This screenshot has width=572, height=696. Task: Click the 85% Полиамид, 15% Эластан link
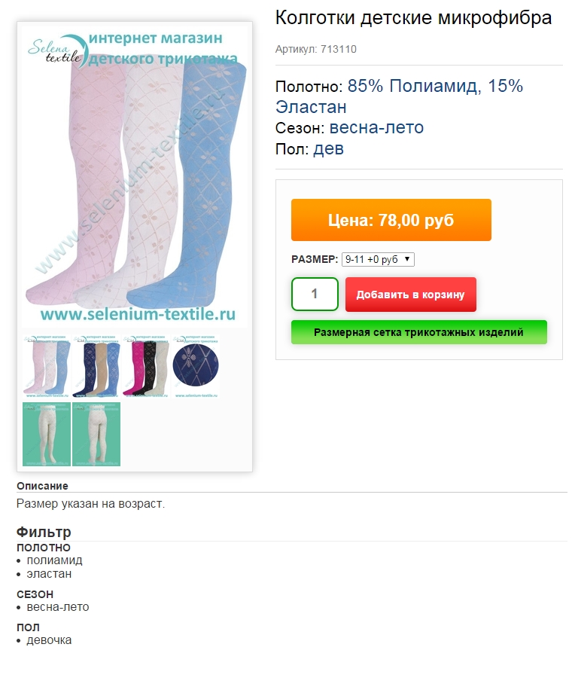[399, 96]
